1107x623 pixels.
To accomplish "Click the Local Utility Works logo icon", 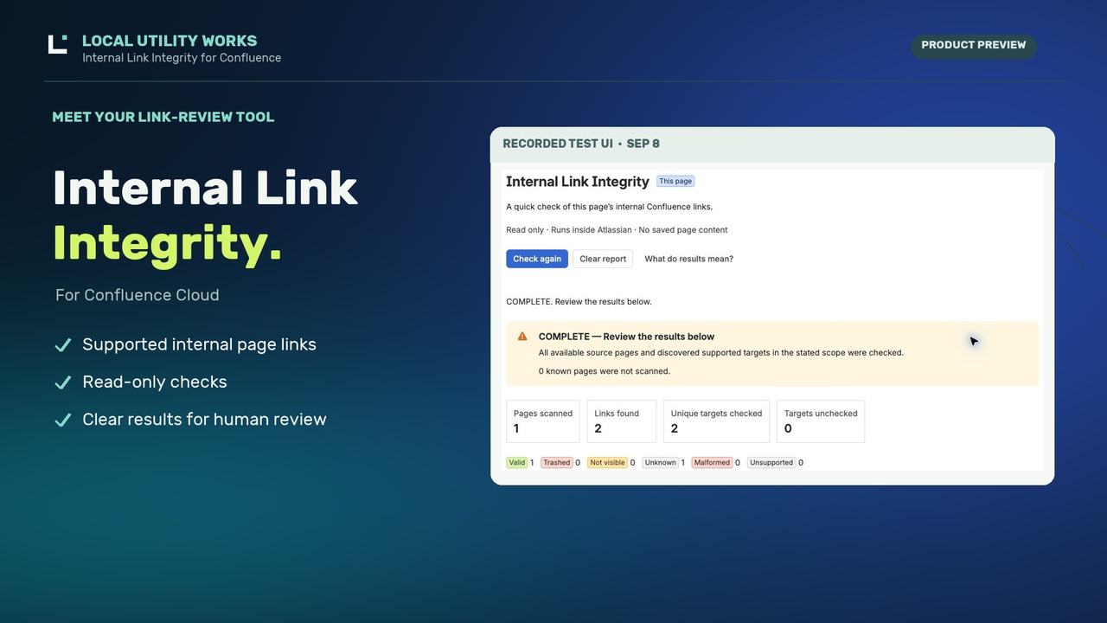I will [x=57, y=44].
